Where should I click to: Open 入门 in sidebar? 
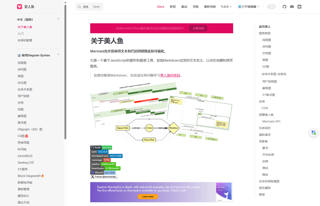pyautogui.click(x=20, y=34)
